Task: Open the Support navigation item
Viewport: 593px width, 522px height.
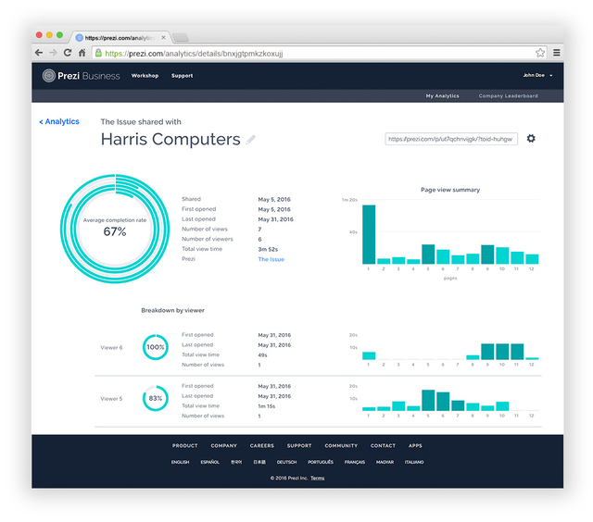Action: (182, 76)
